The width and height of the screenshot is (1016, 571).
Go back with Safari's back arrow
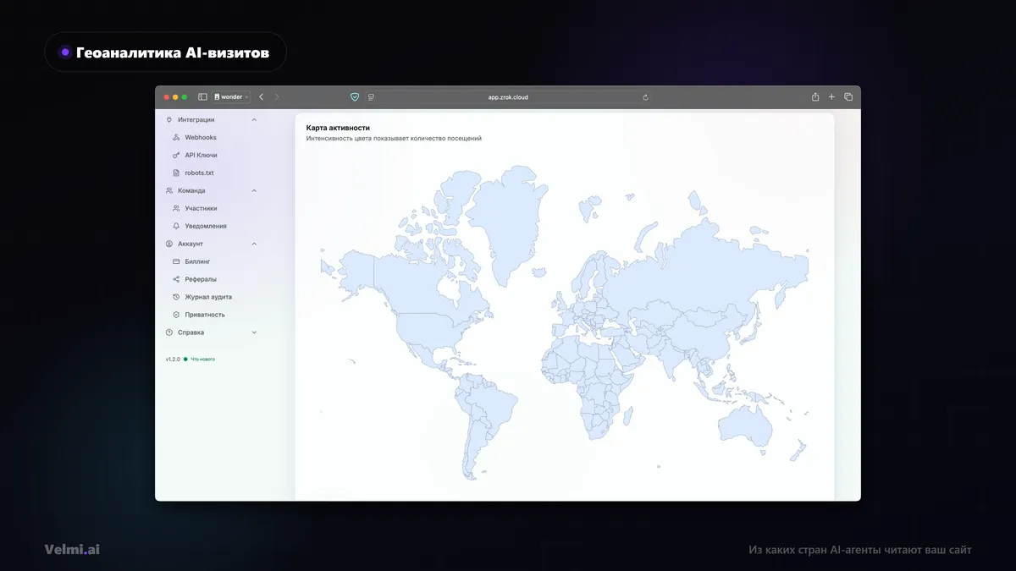click(261, 97)
